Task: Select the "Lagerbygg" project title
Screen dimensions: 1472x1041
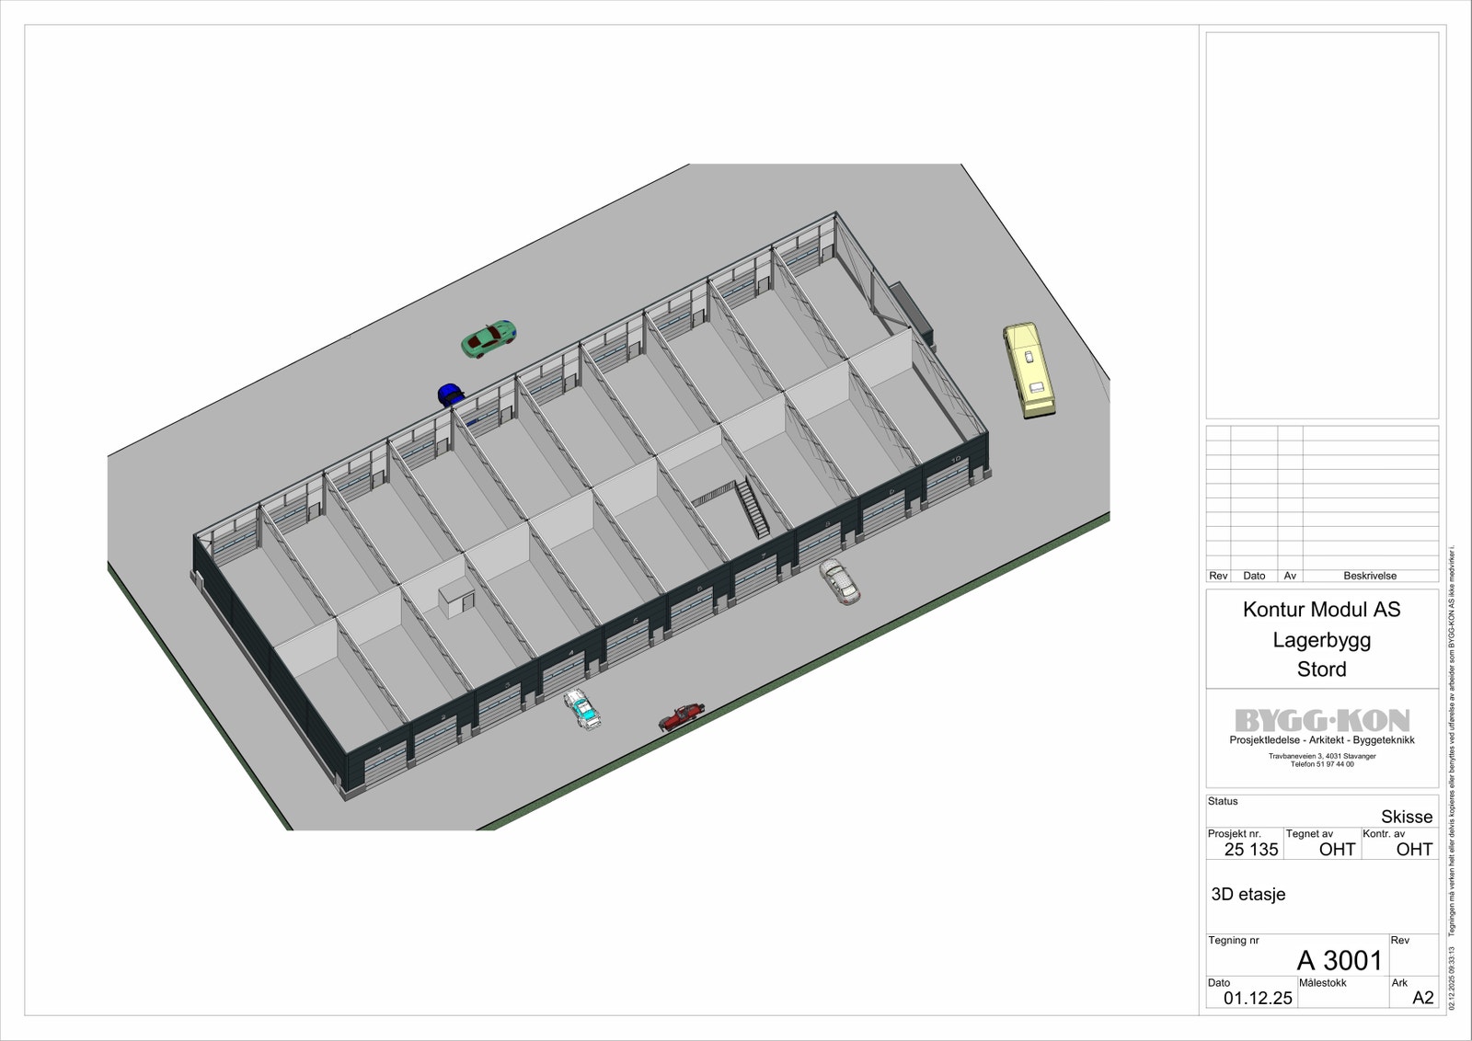Action: [x=1321, y=640]
